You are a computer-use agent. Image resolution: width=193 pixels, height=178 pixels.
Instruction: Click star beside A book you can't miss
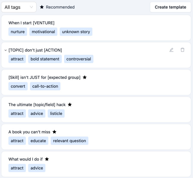coord(54,132)
